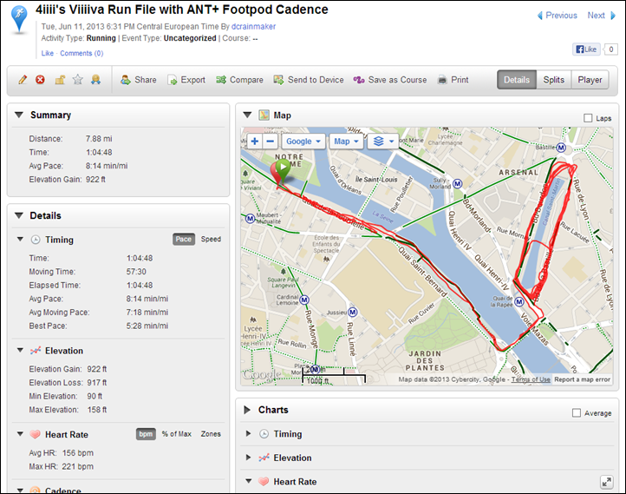Switch Timing to Speed view
The width and height of the screenshot is (626, 494).
211,239
